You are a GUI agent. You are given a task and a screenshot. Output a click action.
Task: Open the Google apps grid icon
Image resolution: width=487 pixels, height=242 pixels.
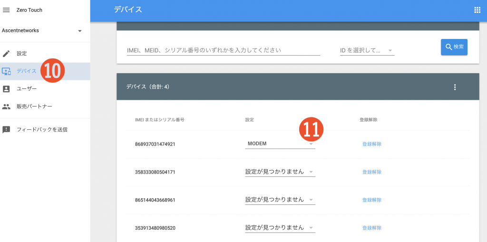477,10
